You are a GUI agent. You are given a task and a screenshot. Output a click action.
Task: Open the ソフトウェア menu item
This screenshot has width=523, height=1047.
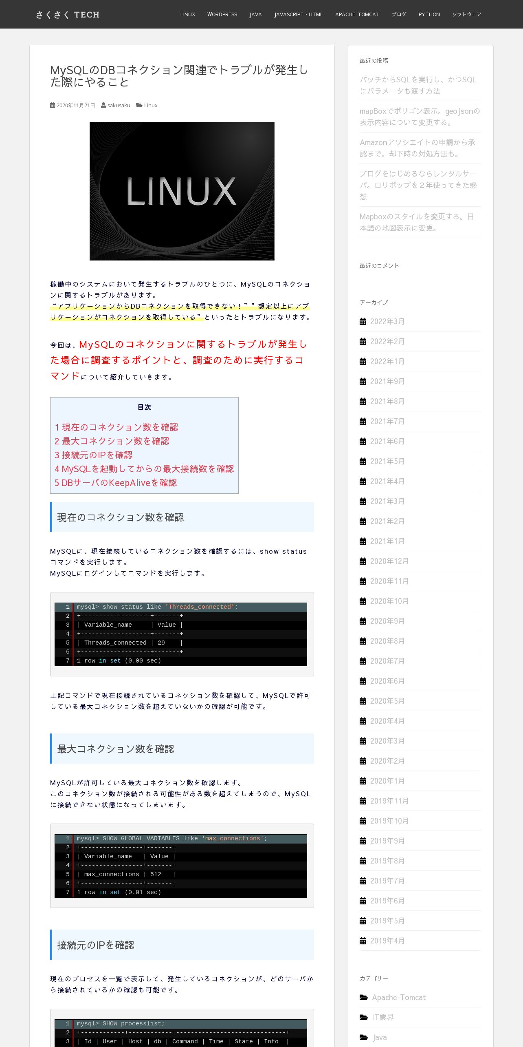click(467, 14)
